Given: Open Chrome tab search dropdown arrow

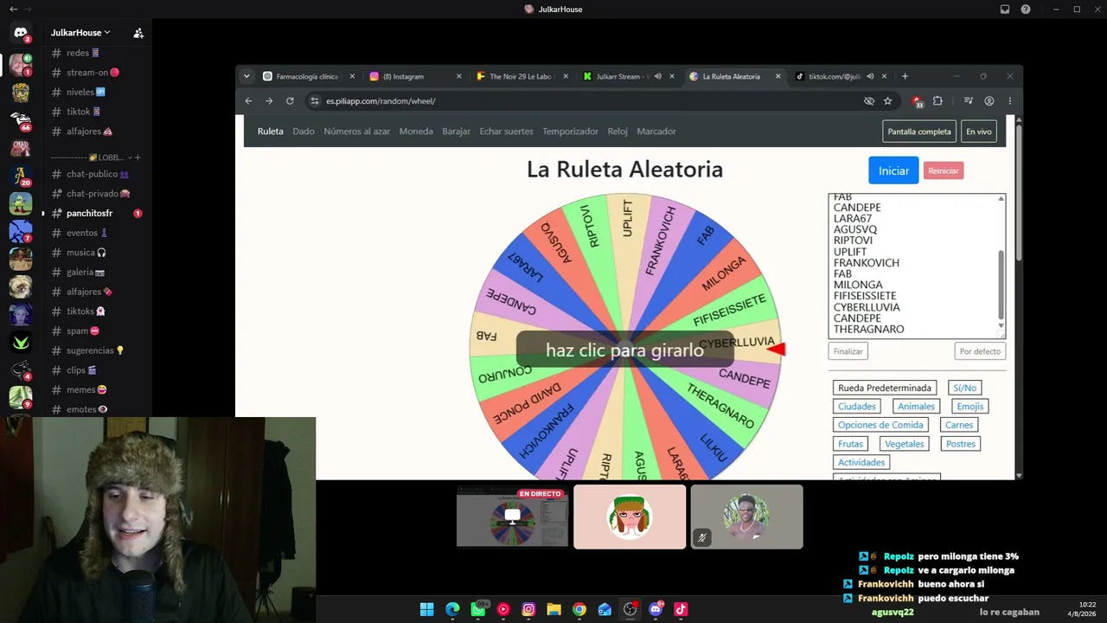Looking at the screenshot, I should coord(246,76).
